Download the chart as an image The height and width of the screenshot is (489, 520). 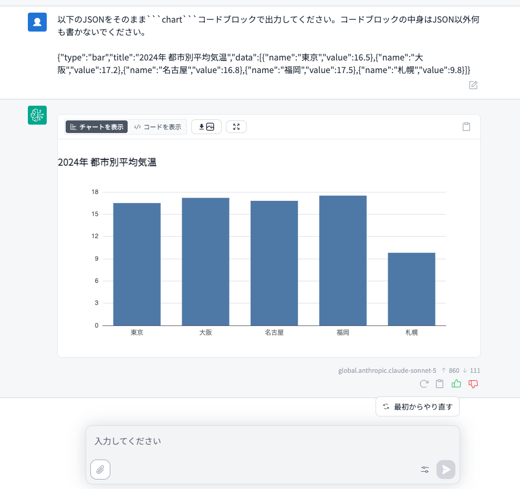[x=206, y=127]
